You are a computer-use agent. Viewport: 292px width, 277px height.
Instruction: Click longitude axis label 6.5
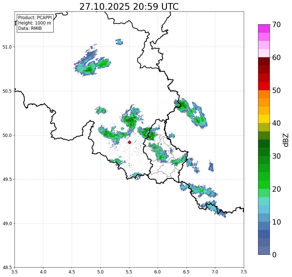(x=186, y=272)
